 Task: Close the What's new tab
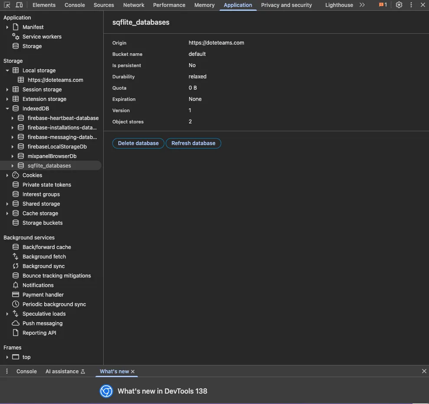point(133,372)
